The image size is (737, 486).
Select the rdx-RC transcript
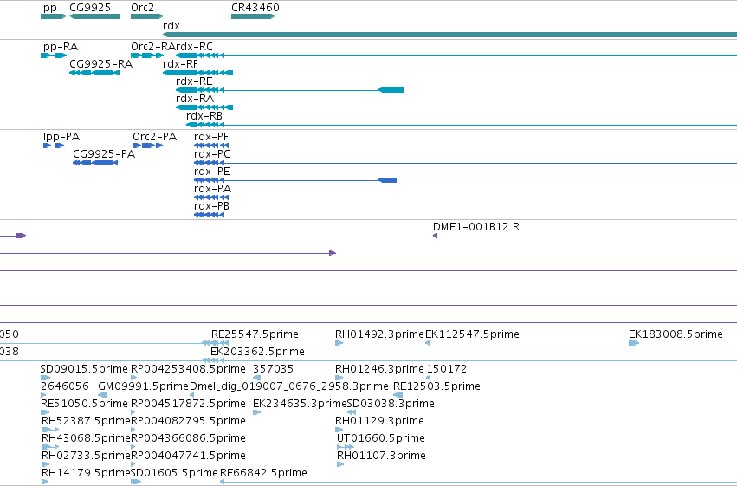(456, 55)
